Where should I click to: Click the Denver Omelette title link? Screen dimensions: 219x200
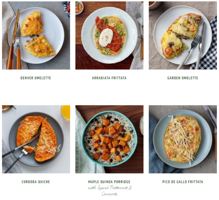[36, 78]
